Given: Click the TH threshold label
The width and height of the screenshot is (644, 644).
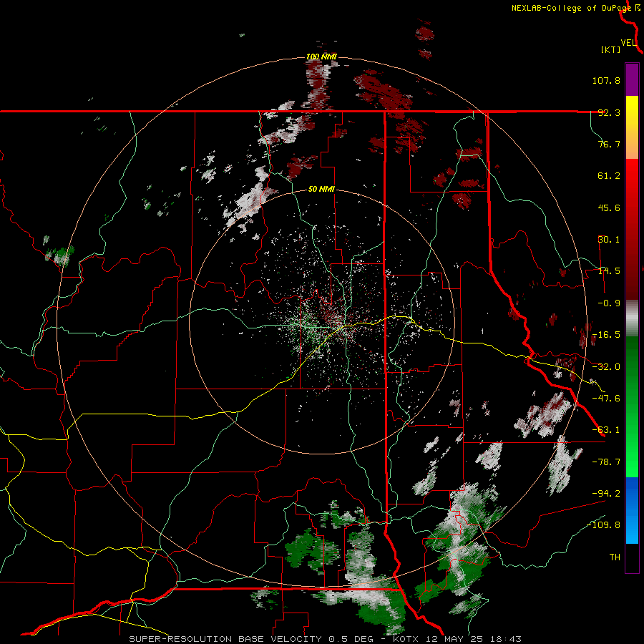Looking at the screenshot, I should pyautogui.click(x=615, y=557).
